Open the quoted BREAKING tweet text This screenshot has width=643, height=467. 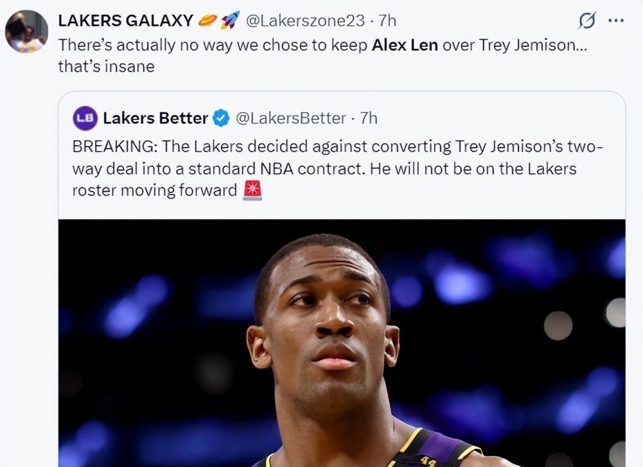click(321, 168)
